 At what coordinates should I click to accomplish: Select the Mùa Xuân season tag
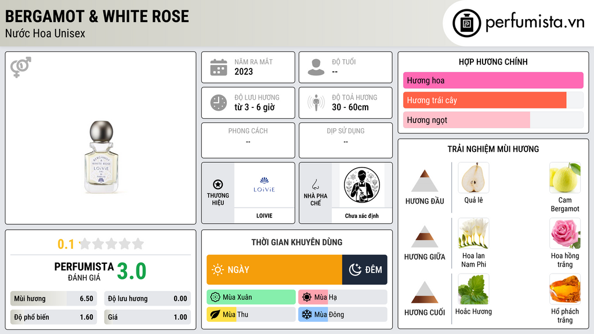251,297
